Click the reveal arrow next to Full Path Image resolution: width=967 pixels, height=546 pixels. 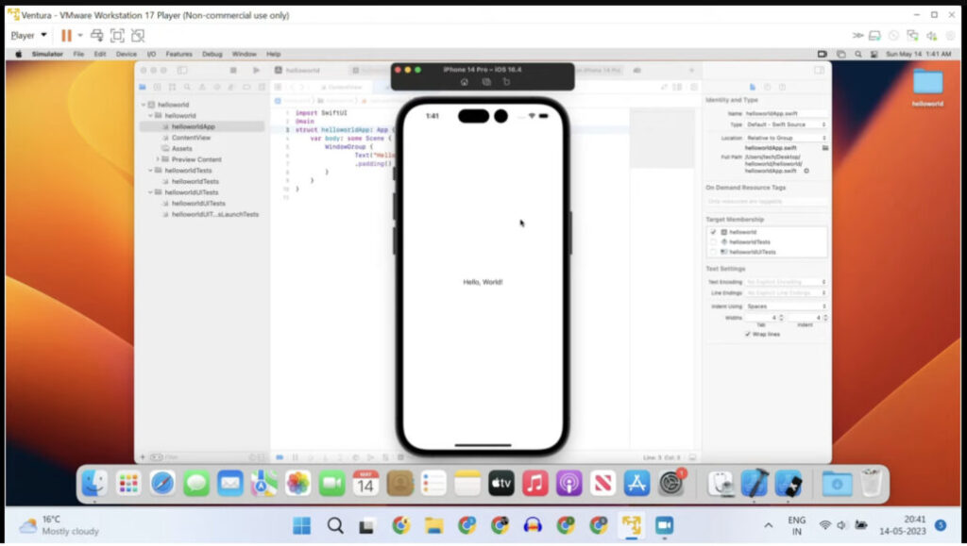pos(806,171)
